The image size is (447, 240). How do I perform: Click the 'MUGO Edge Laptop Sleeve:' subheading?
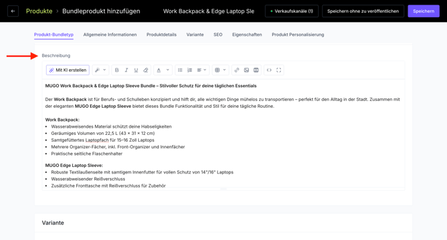[74, 166]
